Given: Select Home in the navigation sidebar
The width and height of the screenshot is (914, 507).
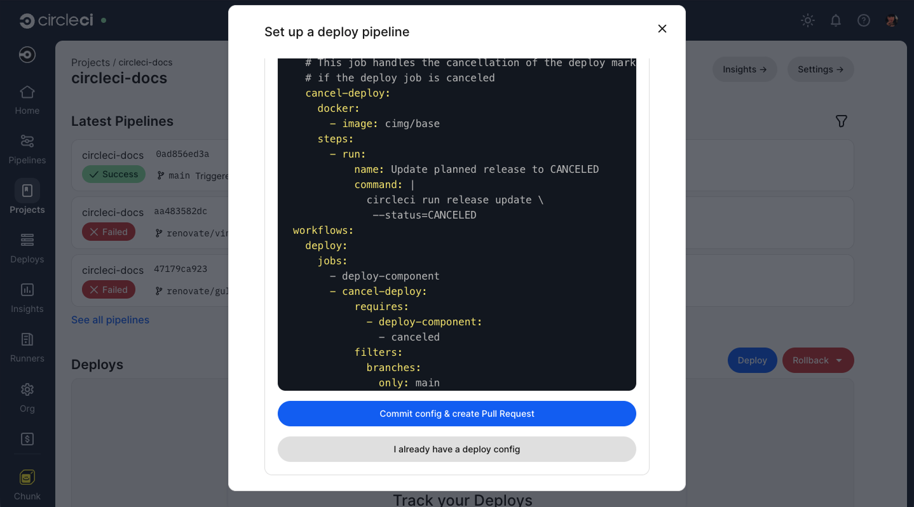Looking at the screenshot, I should pos(27,99).
